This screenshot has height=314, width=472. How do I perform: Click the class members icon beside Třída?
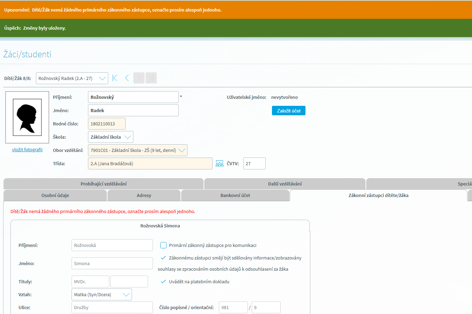click(219, 163)
